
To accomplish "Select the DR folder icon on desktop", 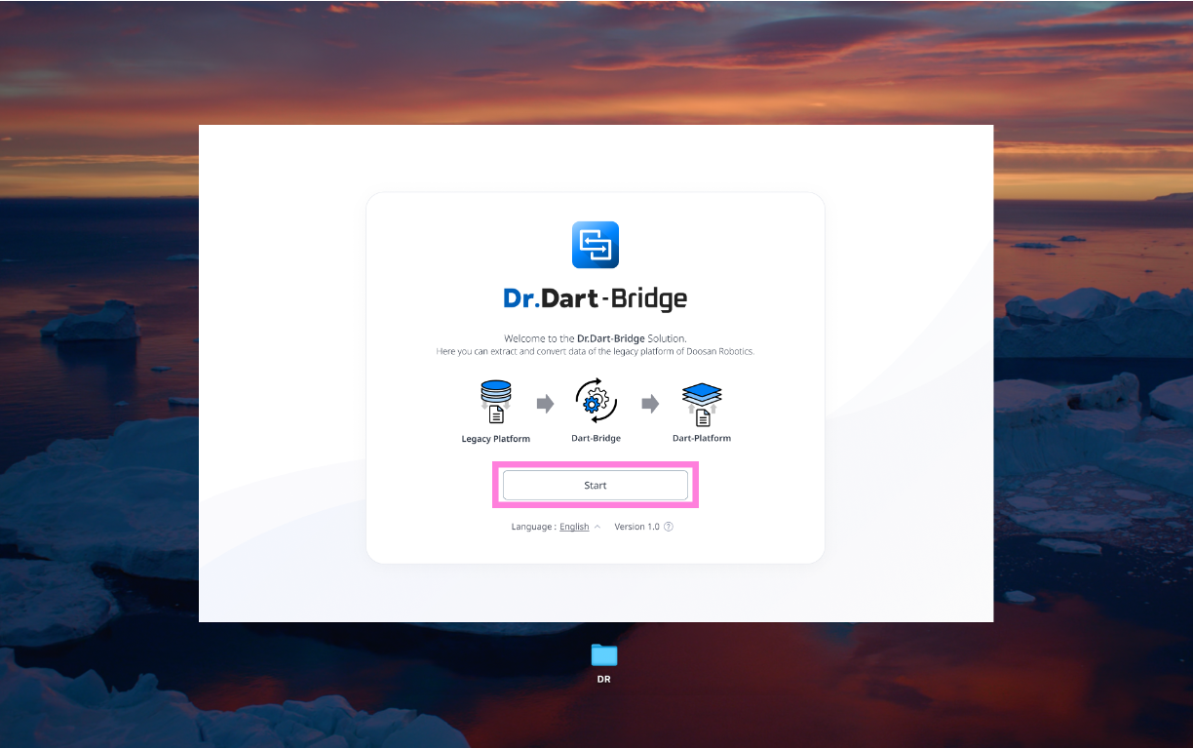I will (604, 654).
